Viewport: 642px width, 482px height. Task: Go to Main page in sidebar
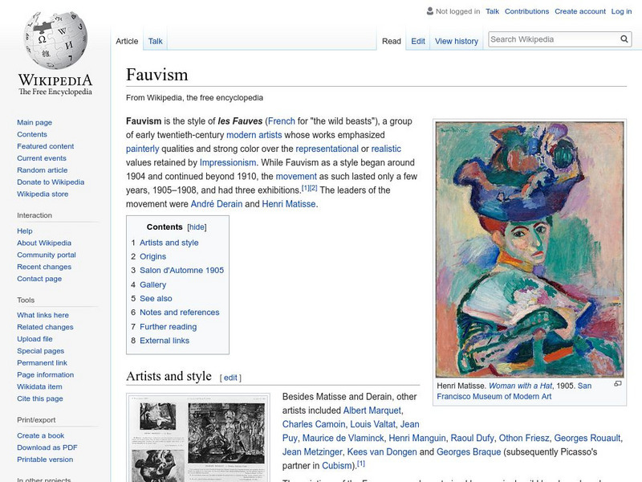[x=35, y=122]
